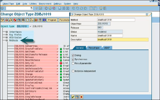Screen dimensions: 160x100
Task: Select the ZOBJ1019.ConvertKey method row
Action: click(x=36, y=46)
